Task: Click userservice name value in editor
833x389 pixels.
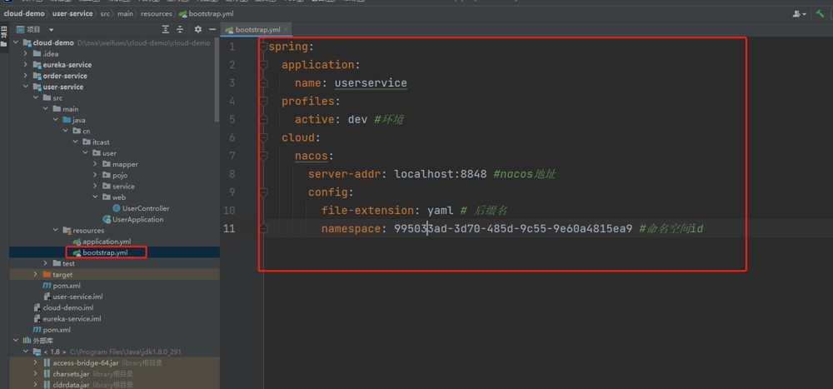Action: pos(371,83)
